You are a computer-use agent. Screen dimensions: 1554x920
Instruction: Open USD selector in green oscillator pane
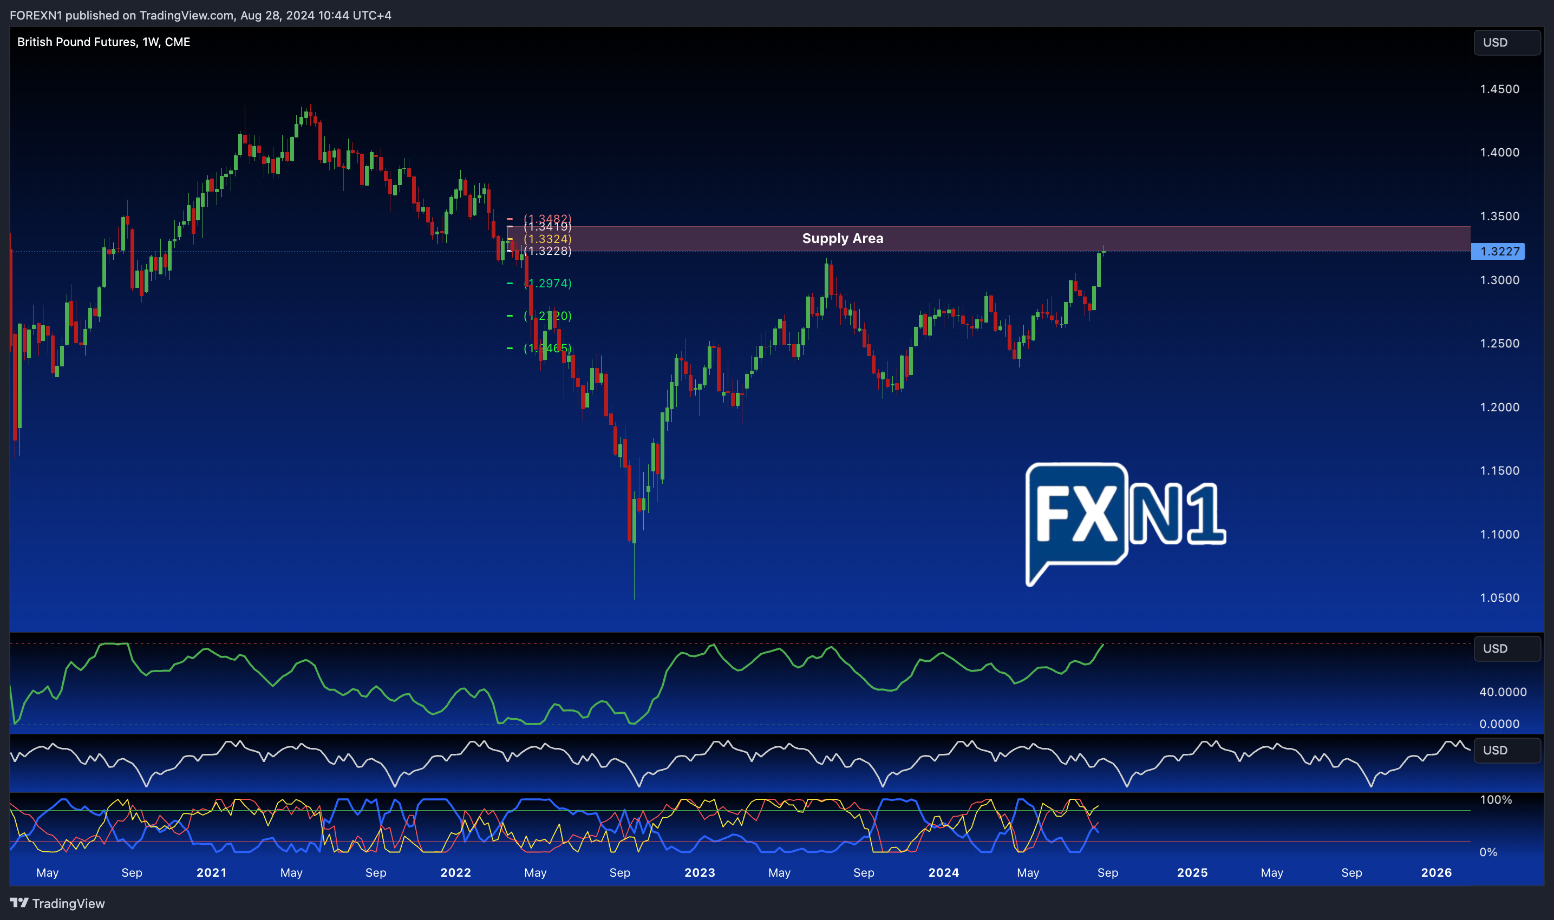point(1507,648)
